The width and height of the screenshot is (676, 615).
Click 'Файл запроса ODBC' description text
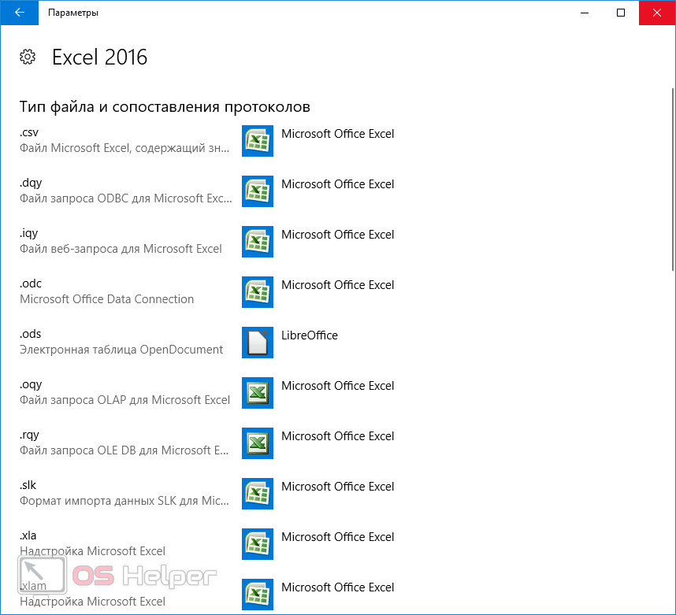coord(126,198)
